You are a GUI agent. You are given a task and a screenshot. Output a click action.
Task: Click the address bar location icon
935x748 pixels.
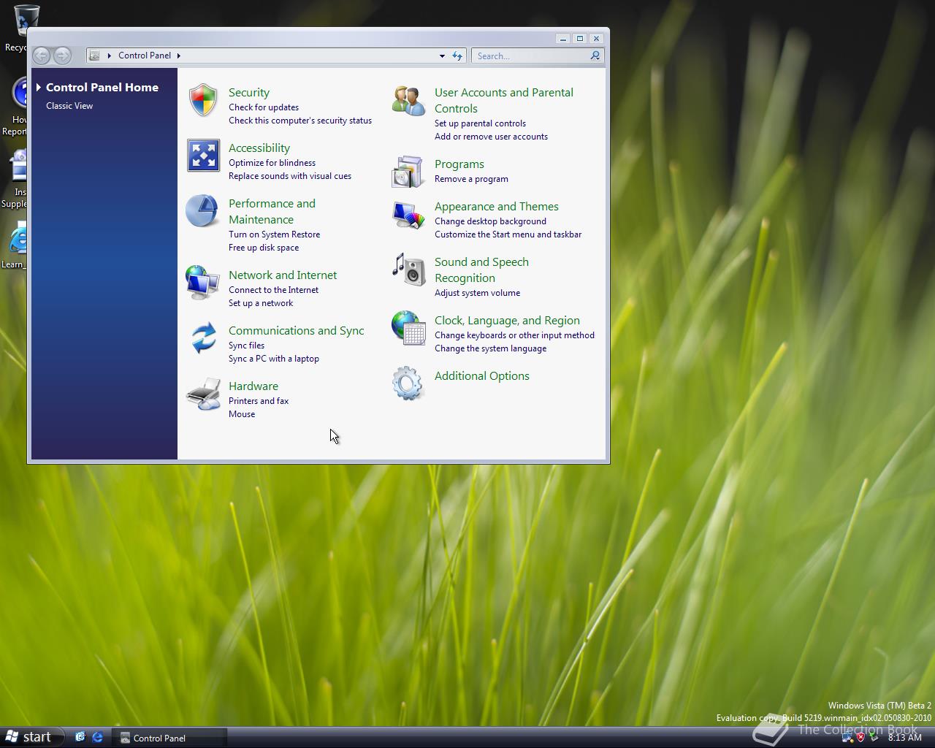pos(94,56)
